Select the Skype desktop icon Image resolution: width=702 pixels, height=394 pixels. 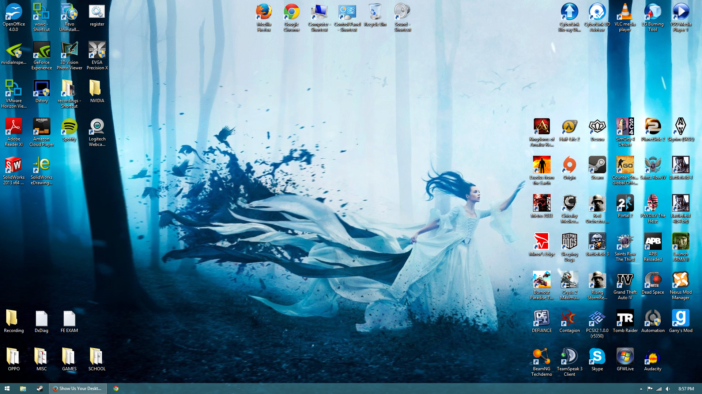click(597, 359)
